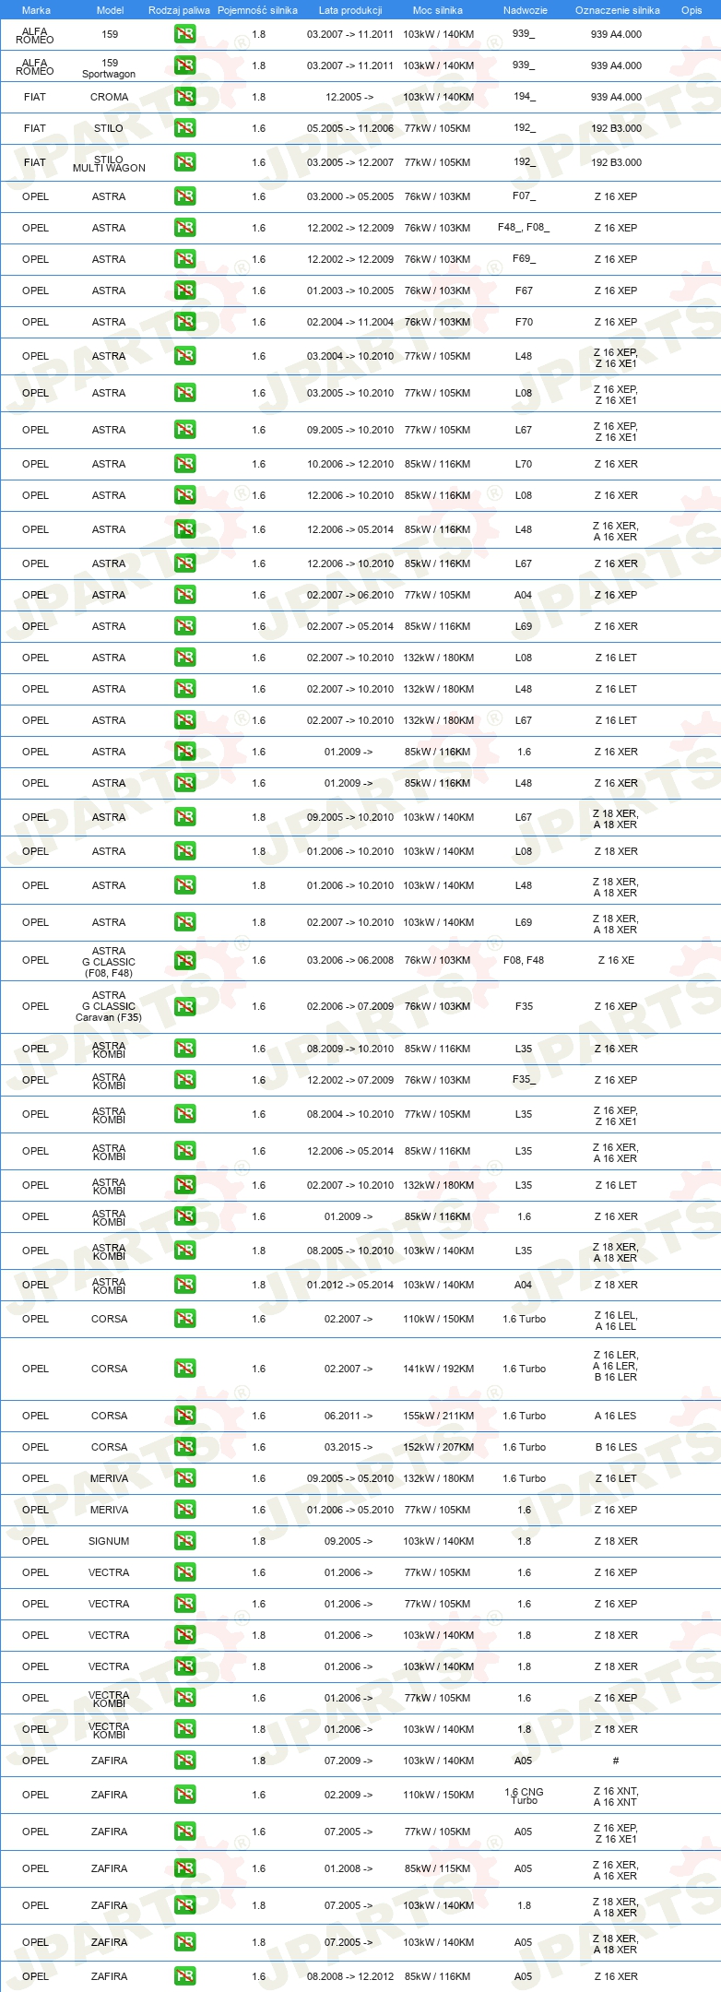
Task: Select the STILO MULTI WAGON model cell
Action: point(109,163)
